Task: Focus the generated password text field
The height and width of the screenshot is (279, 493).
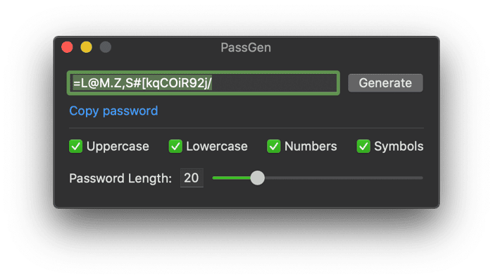Action: pyautogui.click(x=204, y=83)
